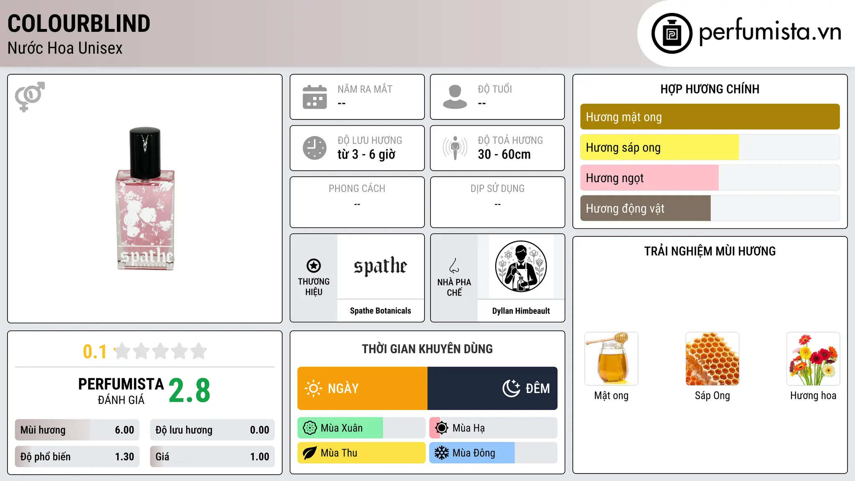This screenshot has width=855, height=481.
Task: Click the Độ phổ biến score bar
Action: click(77, 457)
